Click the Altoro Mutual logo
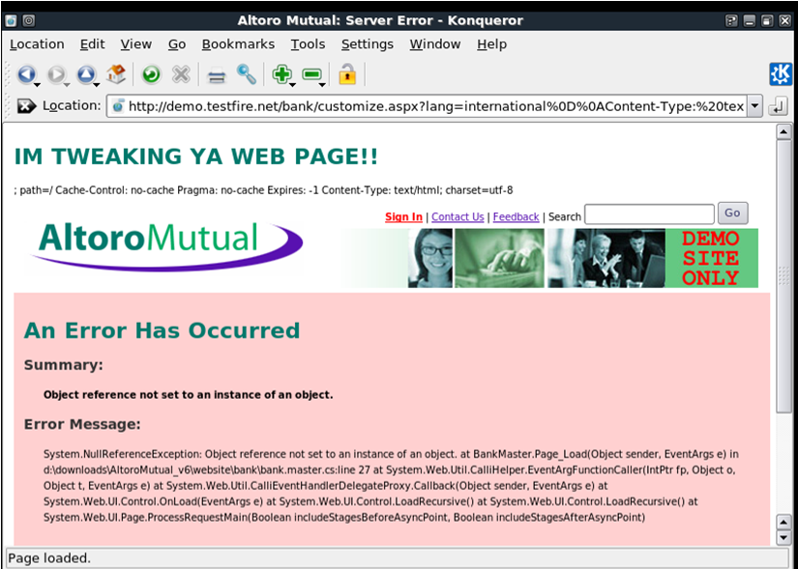The image size is (798, 569). point(167,245)
